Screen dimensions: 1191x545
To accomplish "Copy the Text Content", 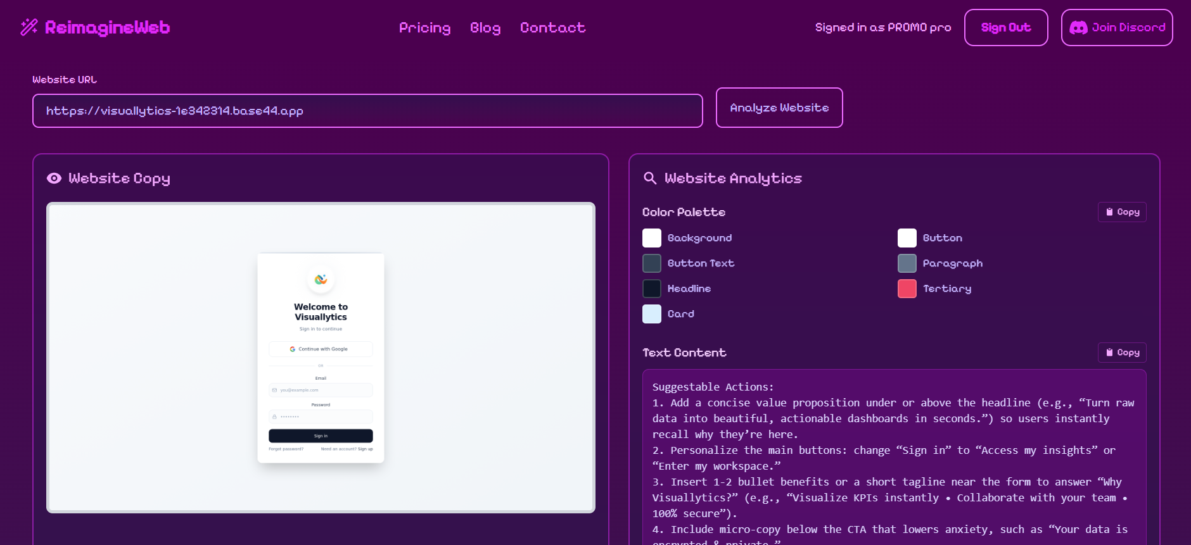I will [x=1122, y=353].
